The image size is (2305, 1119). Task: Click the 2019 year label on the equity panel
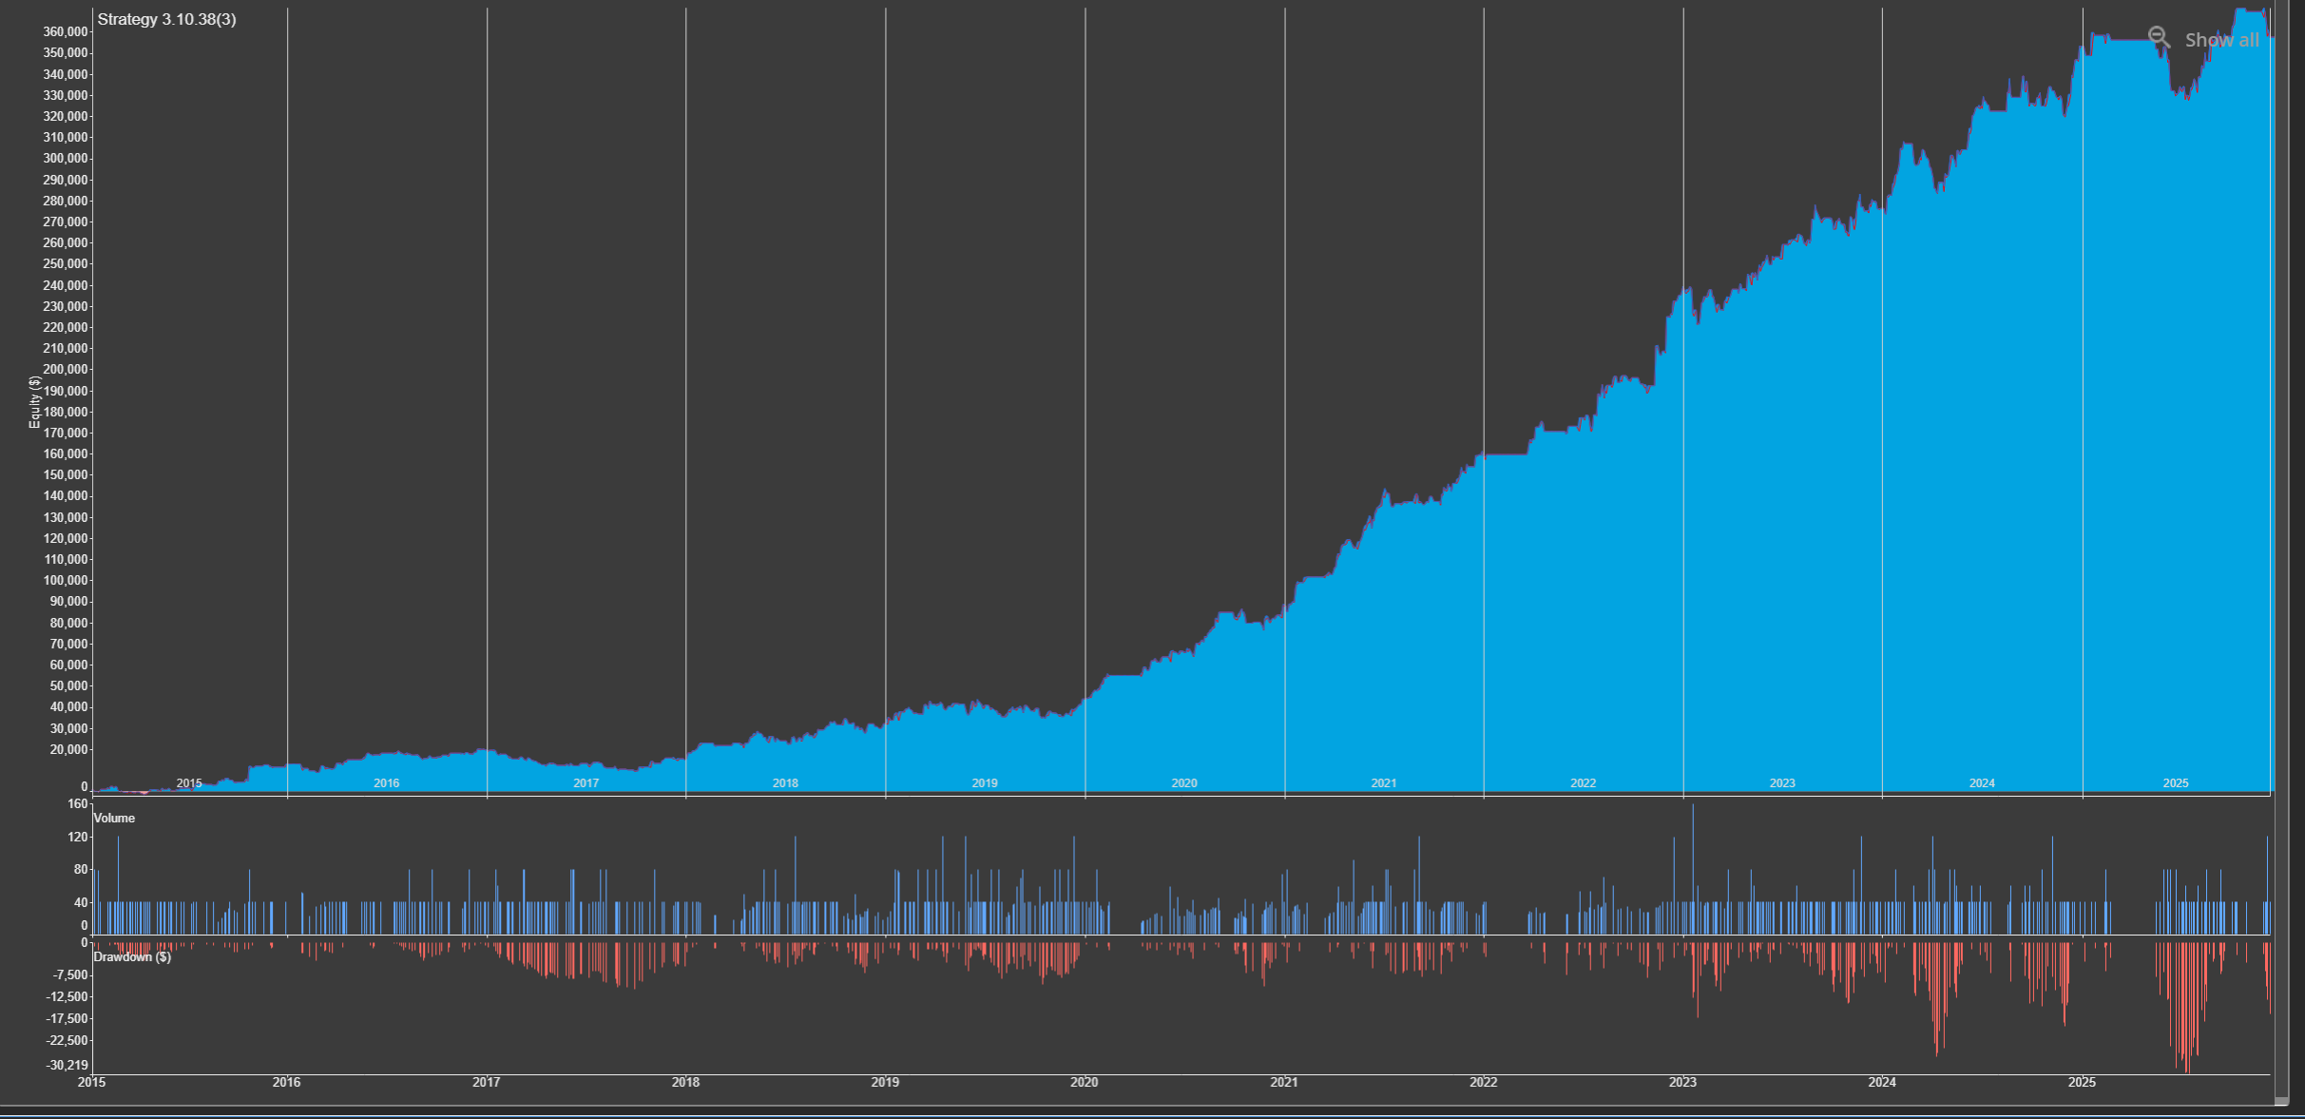click(984, 782)
